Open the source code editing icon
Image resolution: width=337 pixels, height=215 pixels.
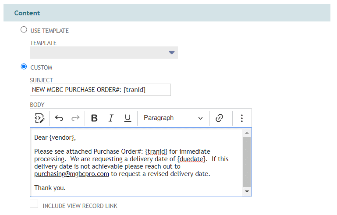pos(39,118)
